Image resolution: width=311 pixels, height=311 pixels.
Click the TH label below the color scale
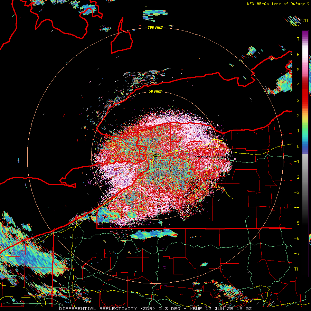297,269
